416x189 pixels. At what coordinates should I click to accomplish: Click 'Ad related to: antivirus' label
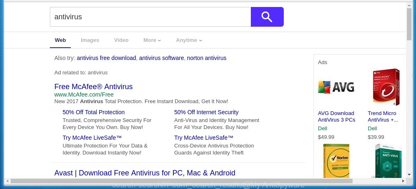pyautogui.click(x=81, y=73)
